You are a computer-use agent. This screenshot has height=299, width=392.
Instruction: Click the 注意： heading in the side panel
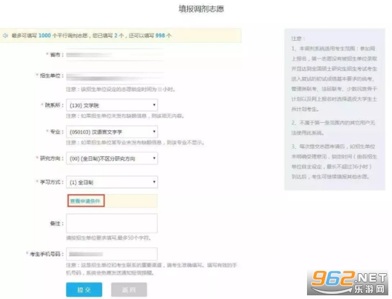point(298,39)
